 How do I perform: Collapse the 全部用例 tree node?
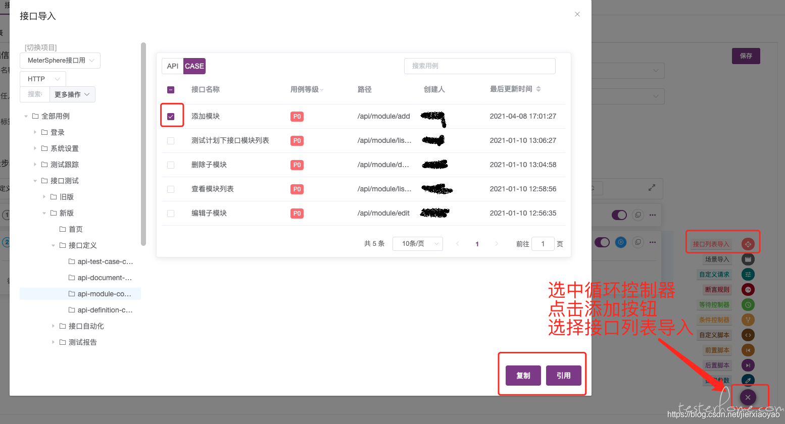[26, 116]
